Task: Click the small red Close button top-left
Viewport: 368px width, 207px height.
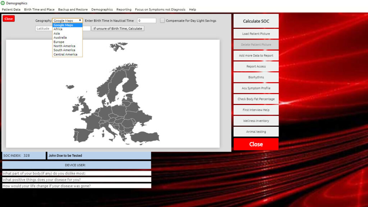Action: click(9, 19)
